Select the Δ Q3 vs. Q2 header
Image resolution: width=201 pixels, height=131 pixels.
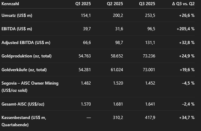click(x=183, y=4)
